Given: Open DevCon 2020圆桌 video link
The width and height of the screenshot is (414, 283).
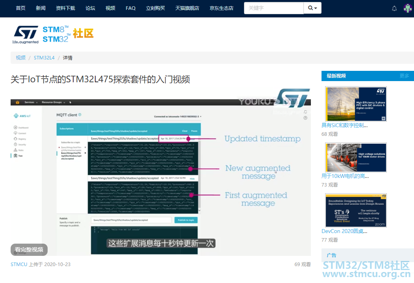Looking at the screenshot, I should point(344,231).
